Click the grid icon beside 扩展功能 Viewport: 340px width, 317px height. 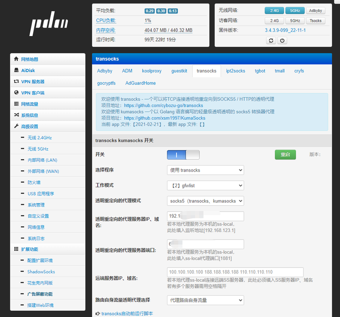coord(16,249)
